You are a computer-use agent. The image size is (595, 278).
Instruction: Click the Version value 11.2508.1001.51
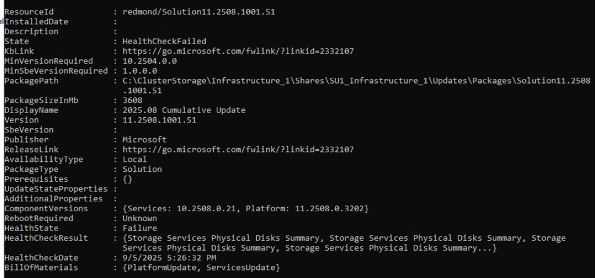pos(159,120)
